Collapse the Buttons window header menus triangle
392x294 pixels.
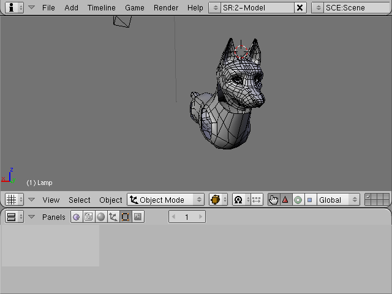click(x=31, y=217)
